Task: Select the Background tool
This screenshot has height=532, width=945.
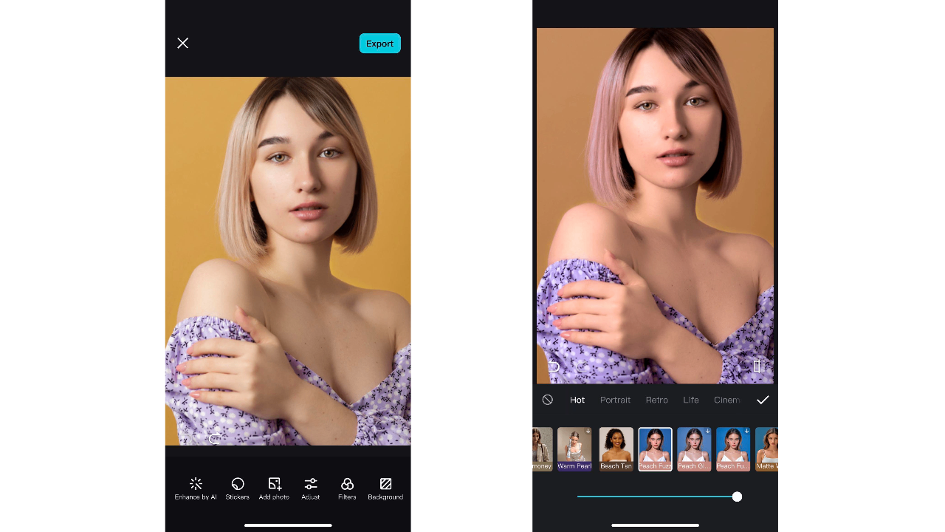Action: click(385, 488)
